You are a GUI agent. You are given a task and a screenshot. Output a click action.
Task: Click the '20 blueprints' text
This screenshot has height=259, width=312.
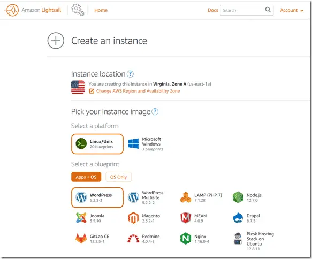point(102,147)
